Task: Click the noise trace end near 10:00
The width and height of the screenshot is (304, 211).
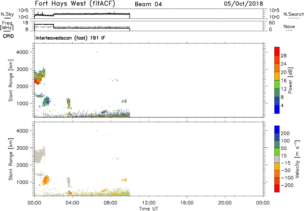Action: click(x=130, y=16)
